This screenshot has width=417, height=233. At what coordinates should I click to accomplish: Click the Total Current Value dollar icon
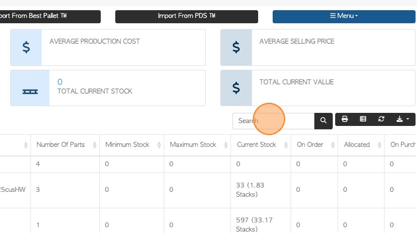[x=236, y=88]
